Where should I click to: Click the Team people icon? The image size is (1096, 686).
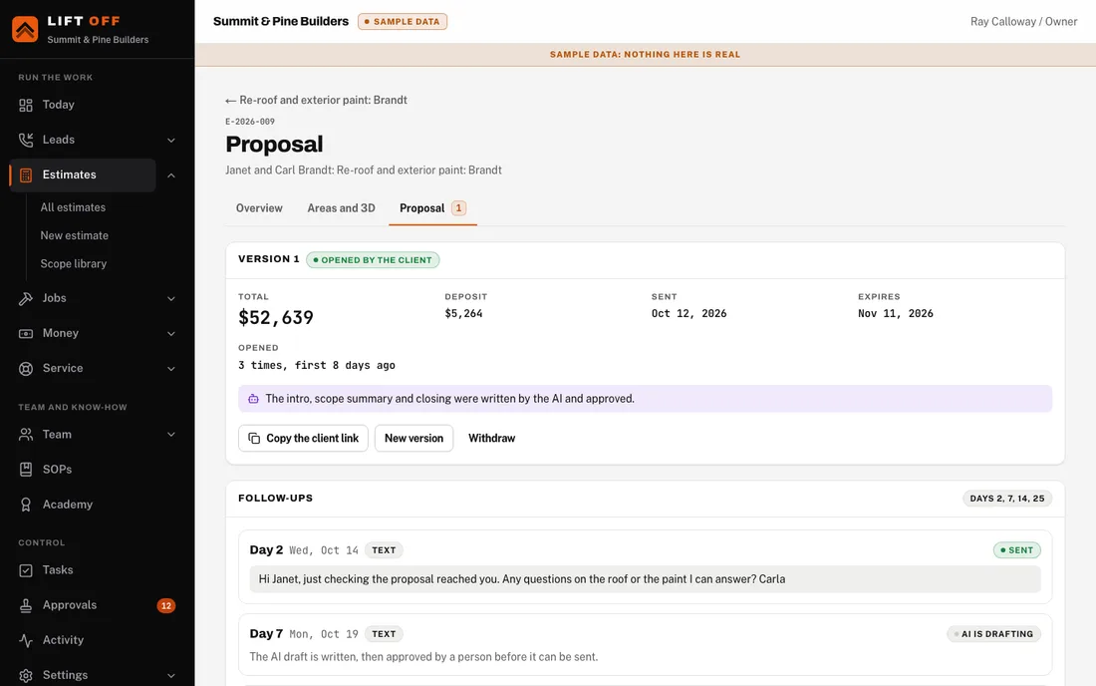[x=26, y=435]
